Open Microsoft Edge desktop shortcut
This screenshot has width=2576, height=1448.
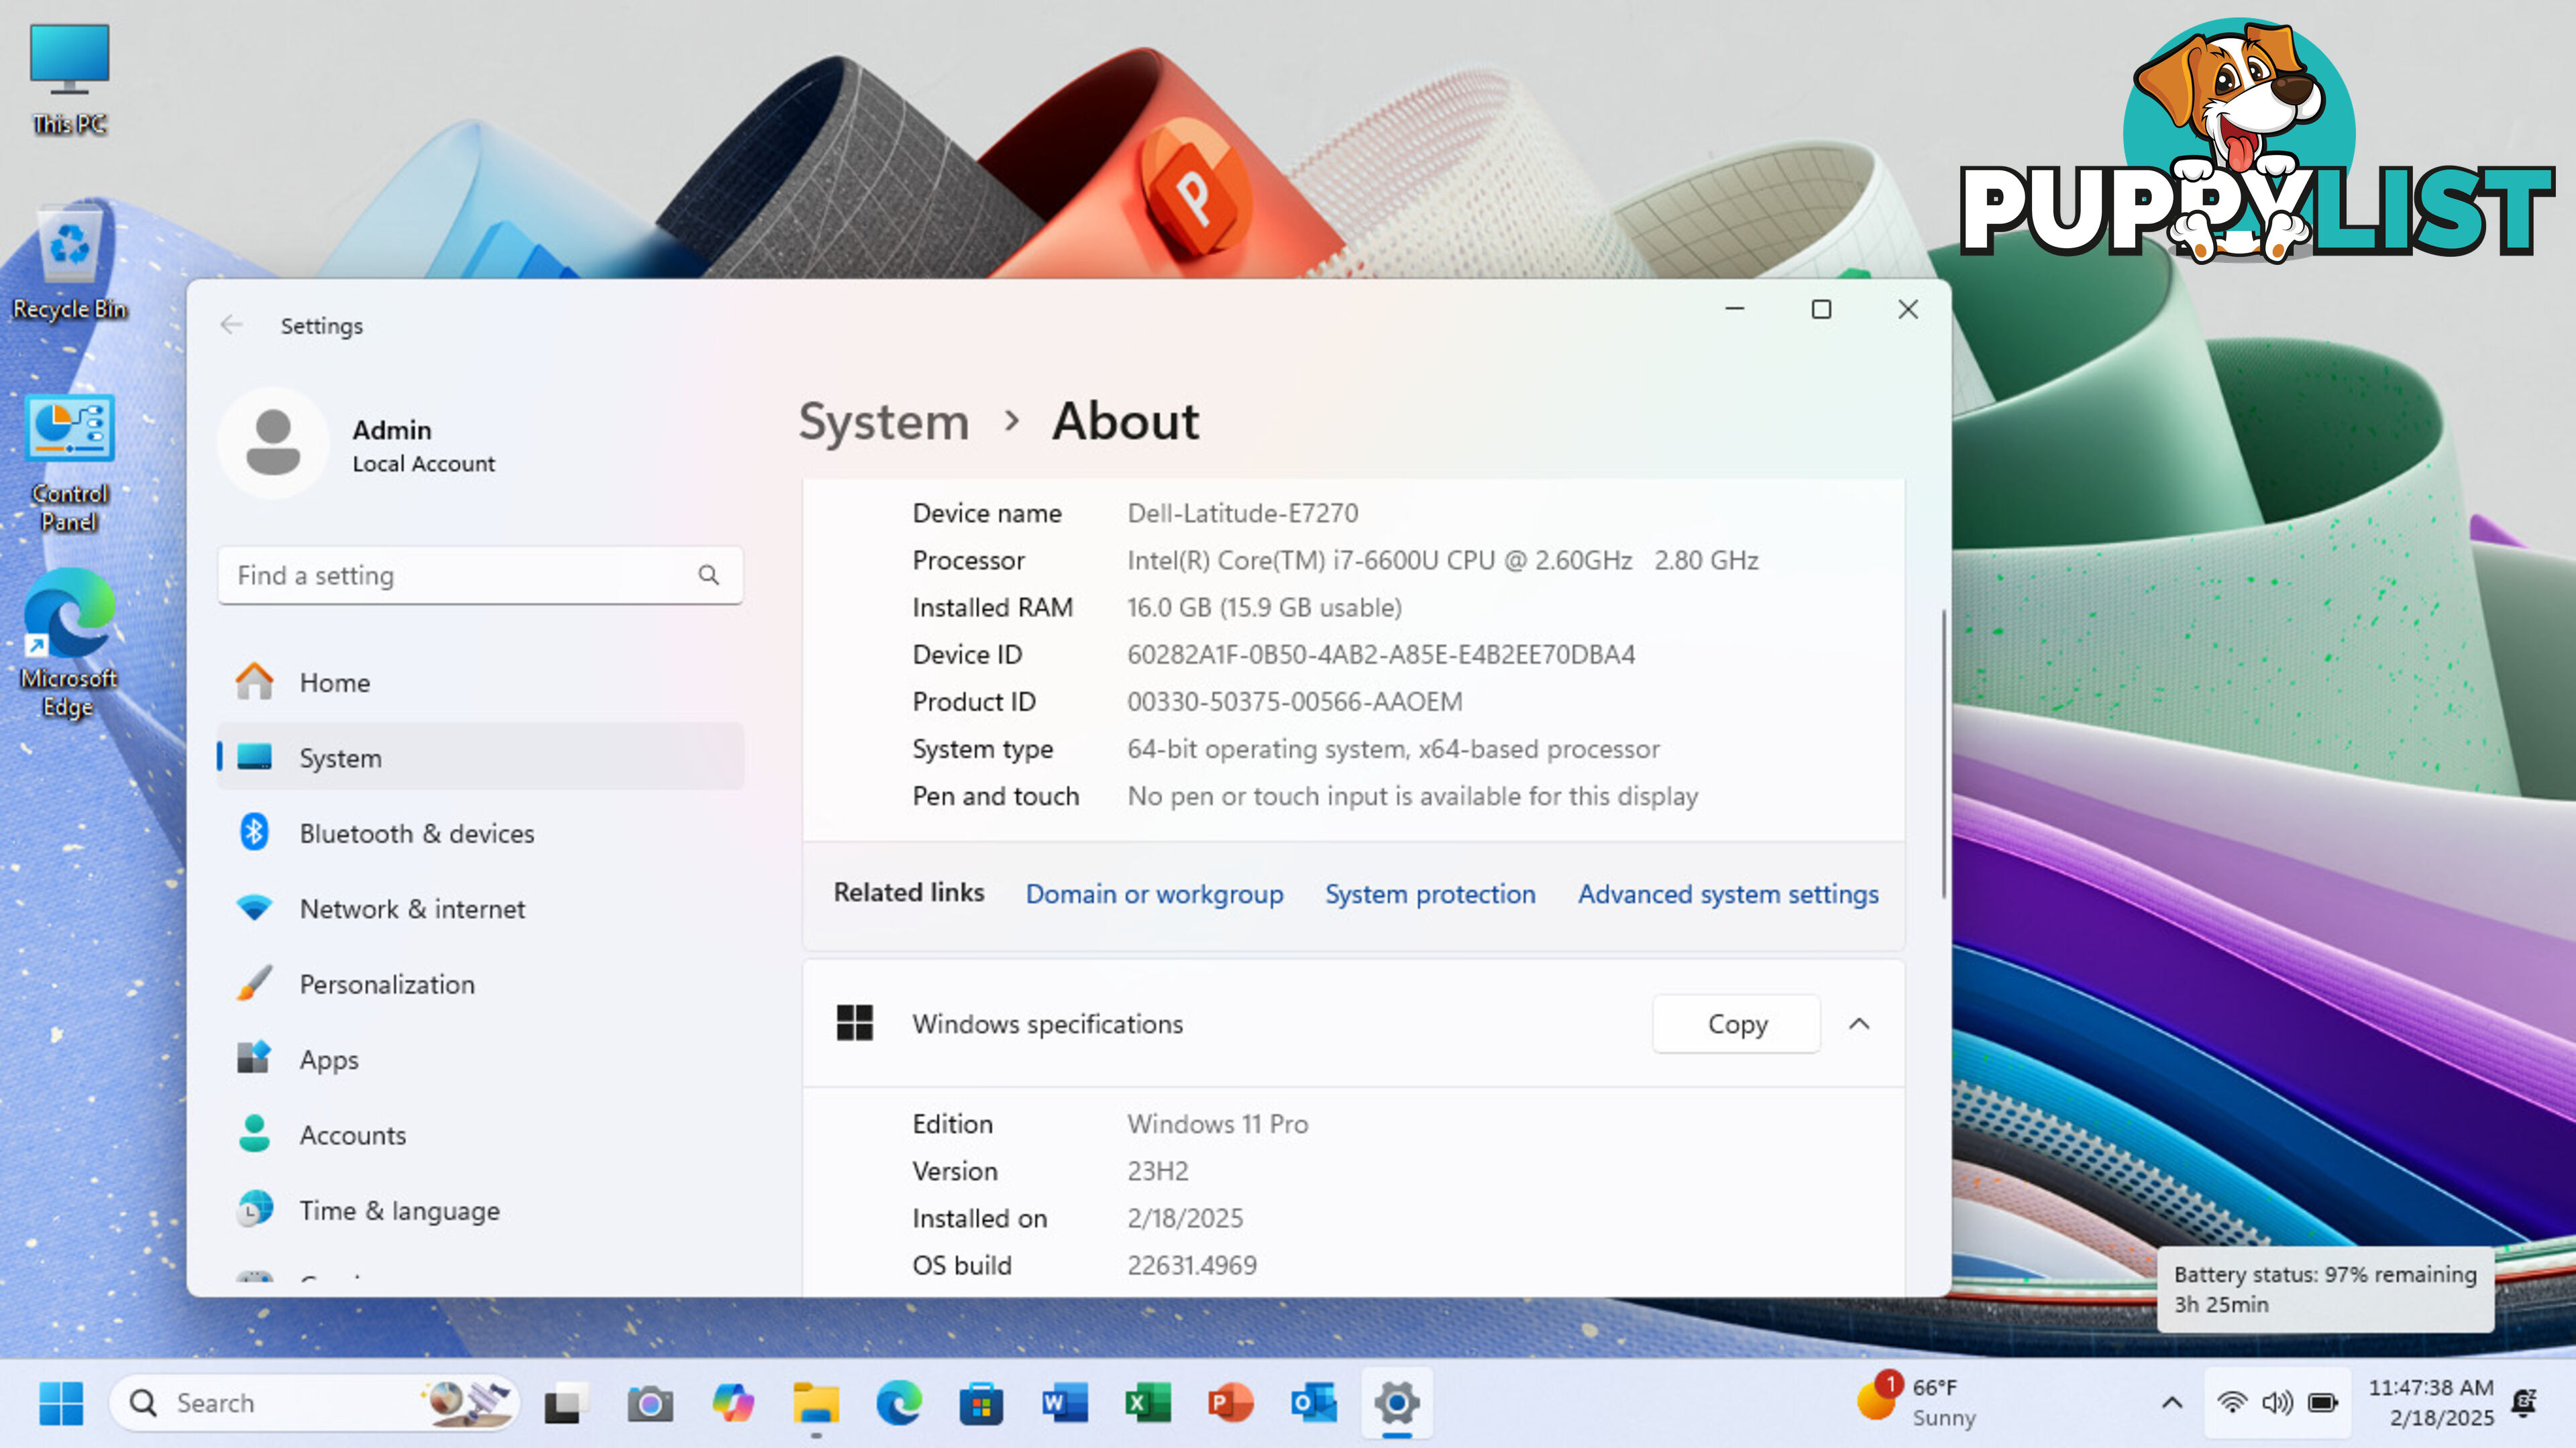[x=69, y=643]
